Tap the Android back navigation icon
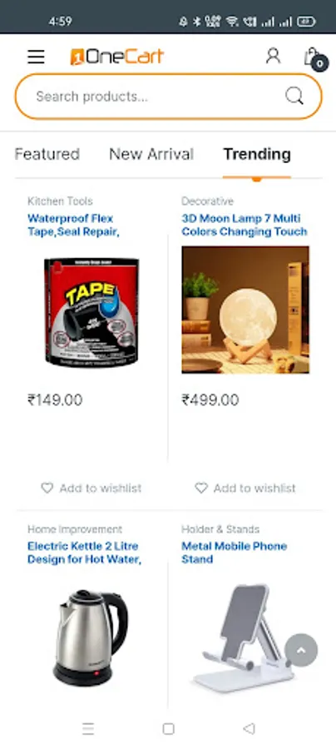The width and height of the screenshot is (336, 749). [249, 728]
